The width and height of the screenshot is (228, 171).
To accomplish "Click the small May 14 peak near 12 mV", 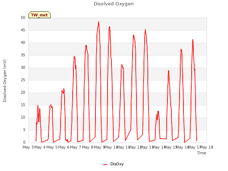I will tap(158, 112).
